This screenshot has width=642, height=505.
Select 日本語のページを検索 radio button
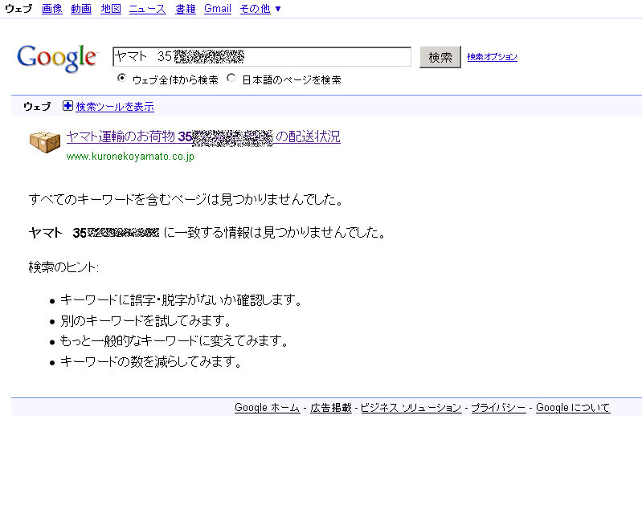click(231, 78)
